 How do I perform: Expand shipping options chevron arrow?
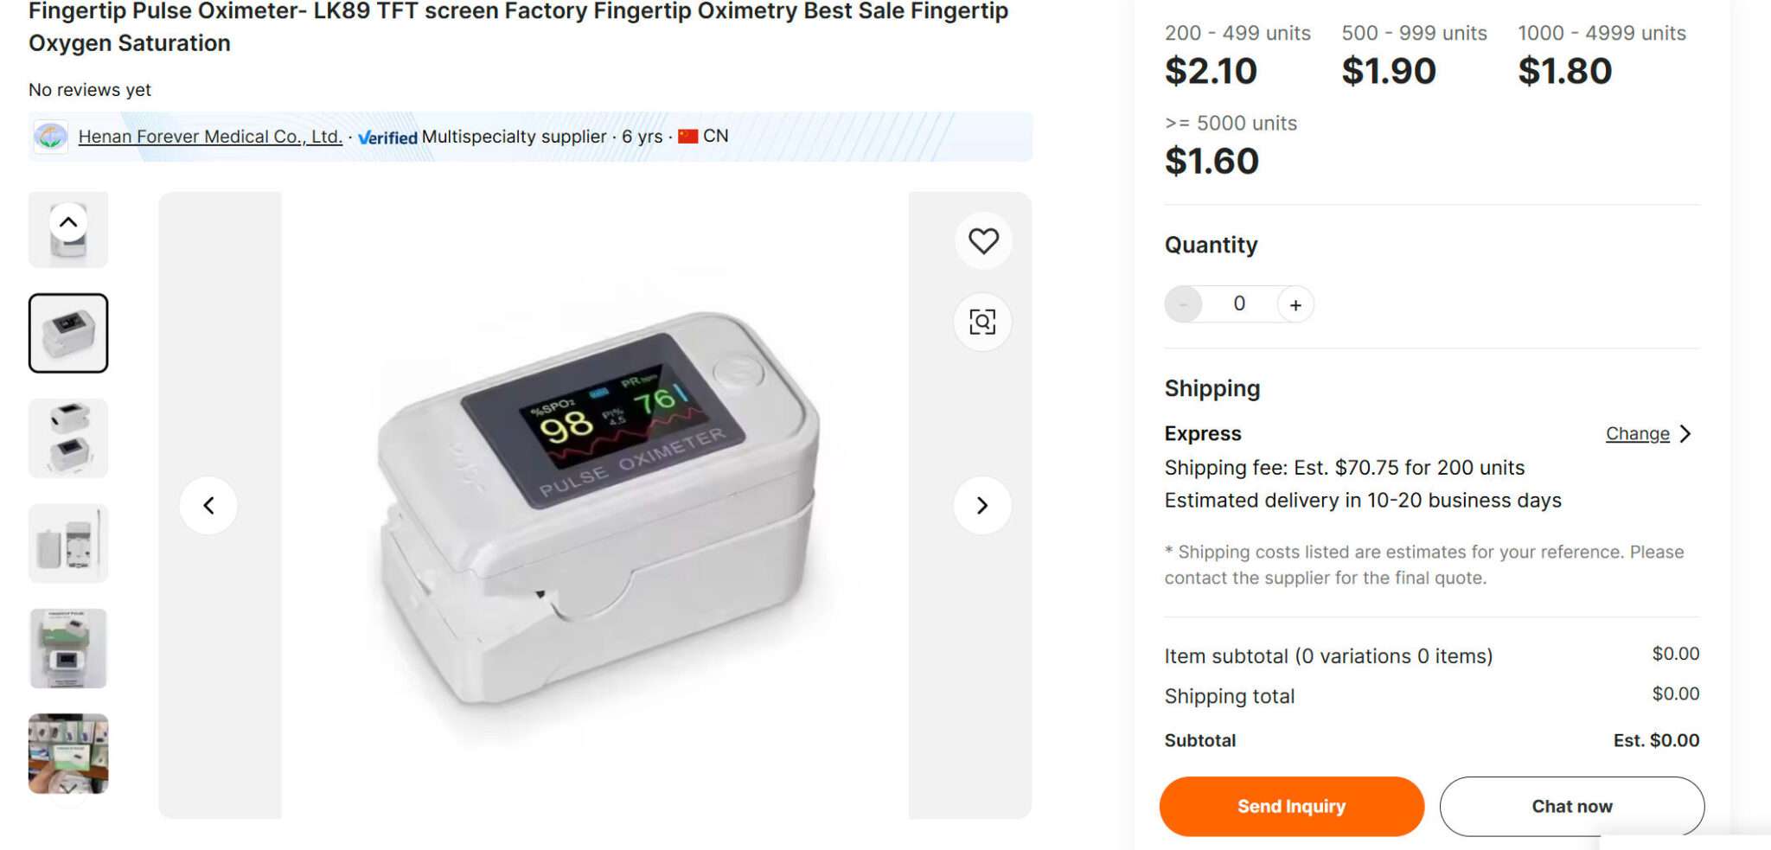point(1685,434)
